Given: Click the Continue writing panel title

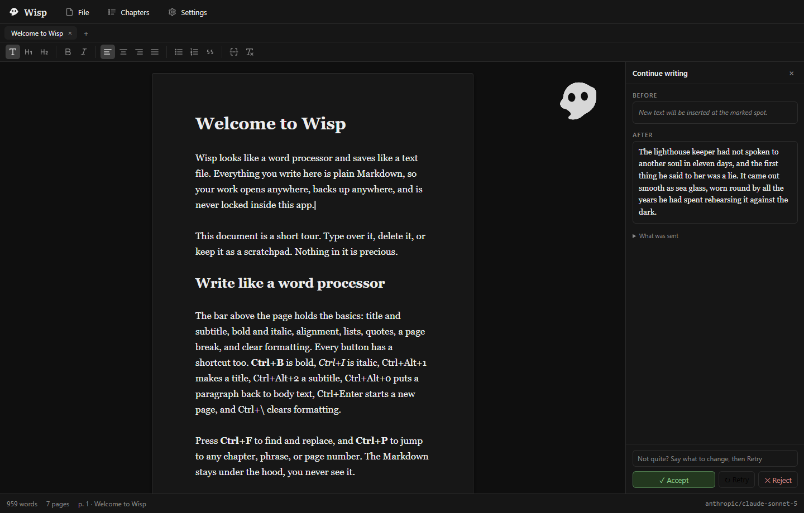Looking at the screenshot, I should click(x=660, y=73).
